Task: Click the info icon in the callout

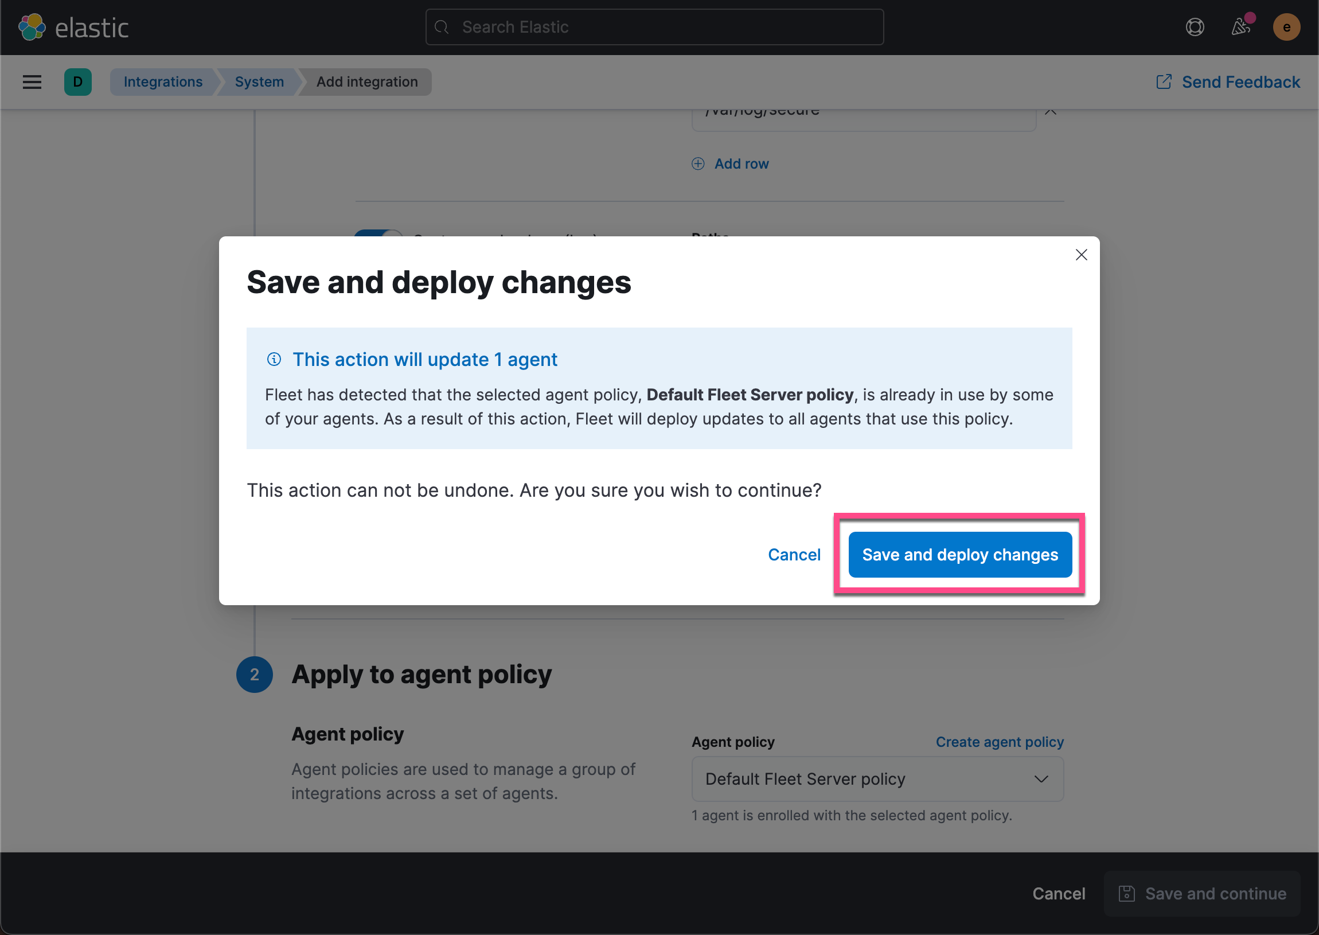Action: 274,359
